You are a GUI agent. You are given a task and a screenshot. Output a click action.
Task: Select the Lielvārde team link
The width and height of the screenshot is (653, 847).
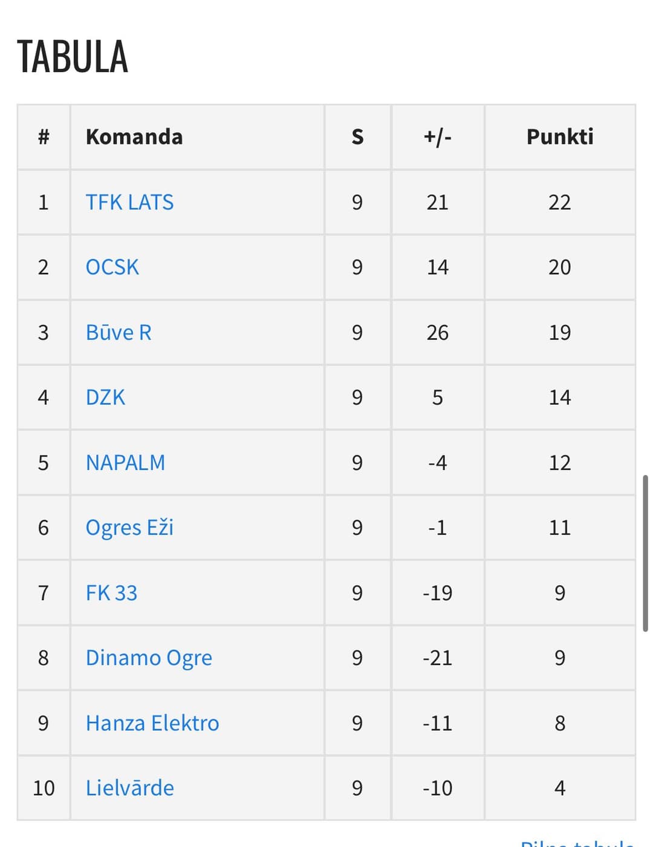click(129, 788)
